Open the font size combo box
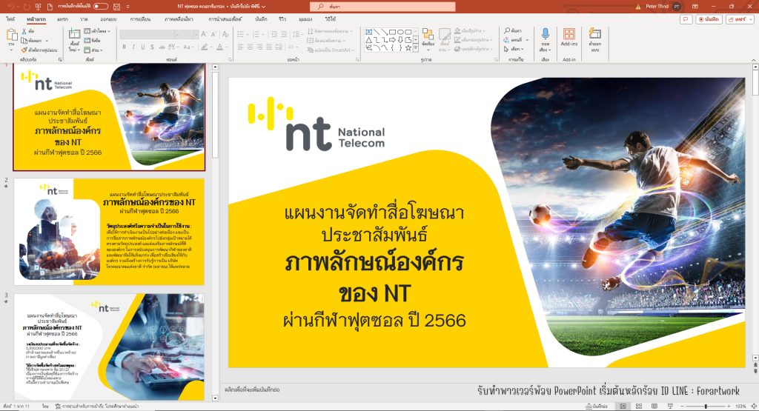Image resolution: width=759 pixels, height=411 pixels. click(190, 34)
